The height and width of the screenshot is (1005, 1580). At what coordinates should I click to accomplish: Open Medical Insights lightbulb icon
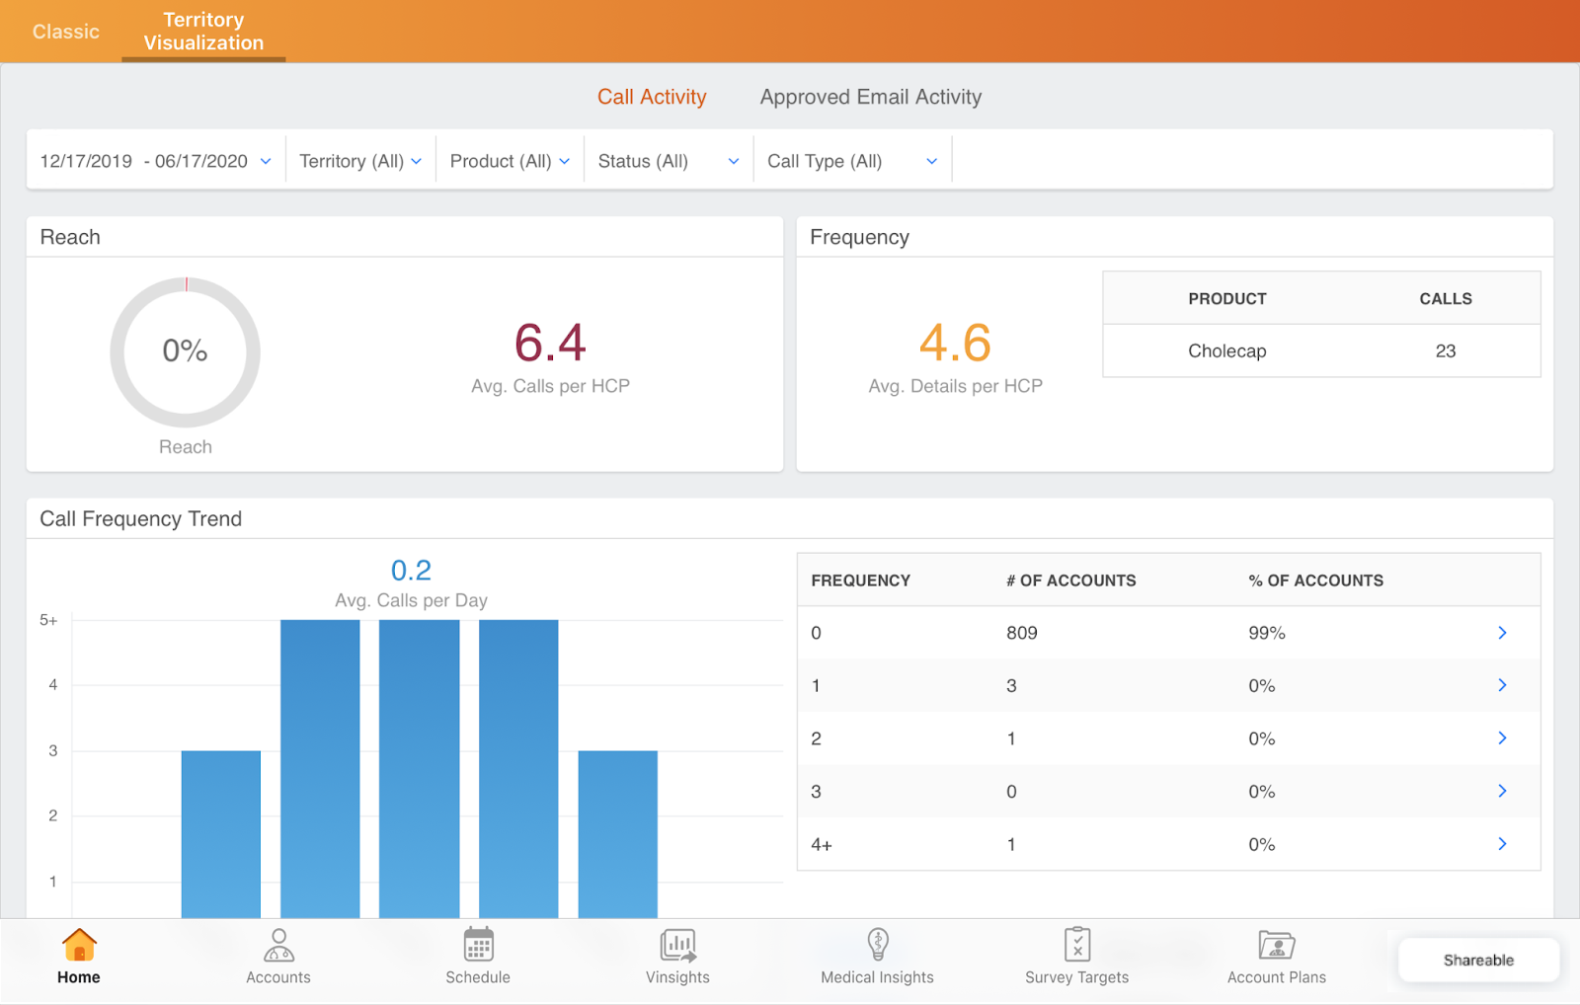(x=877, y=946)
